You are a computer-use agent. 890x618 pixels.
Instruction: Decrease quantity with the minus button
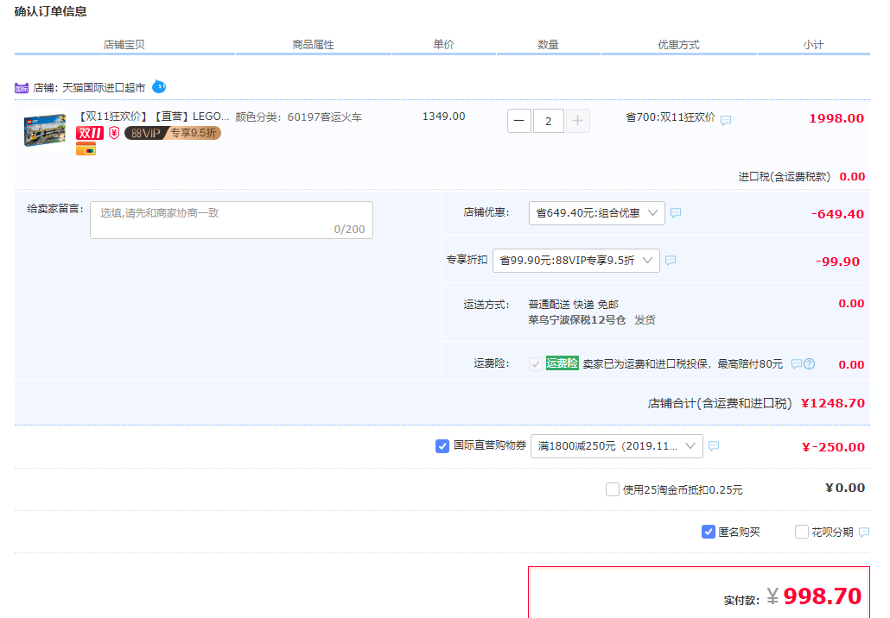(518, 121)
